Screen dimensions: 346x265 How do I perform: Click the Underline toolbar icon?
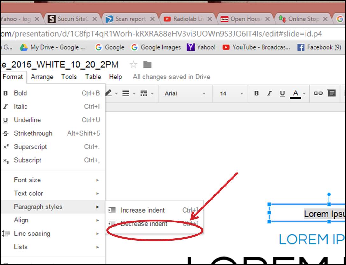pyautogui.click(x=282, y=93)
